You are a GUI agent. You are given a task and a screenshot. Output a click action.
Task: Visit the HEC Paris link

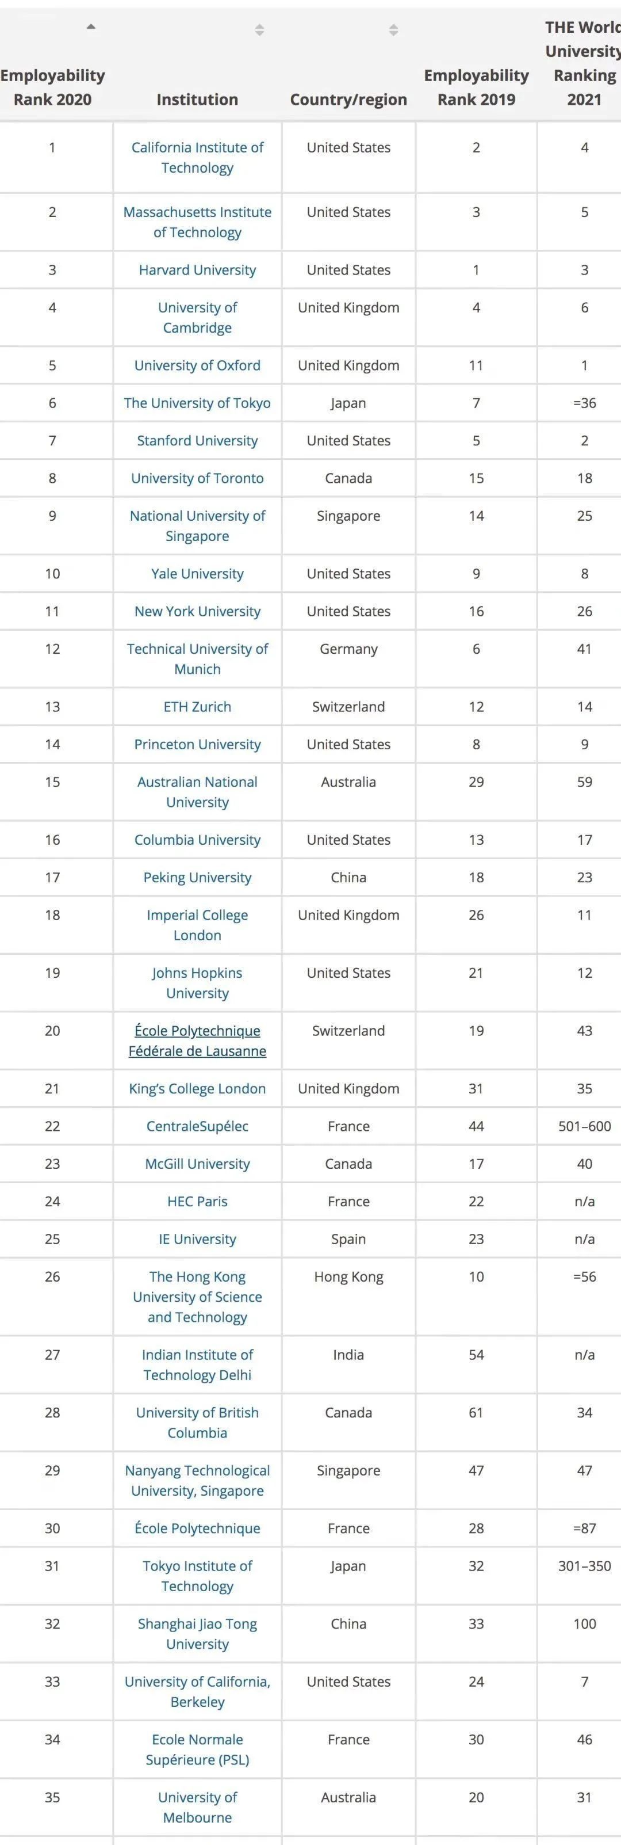[197, 1201]
